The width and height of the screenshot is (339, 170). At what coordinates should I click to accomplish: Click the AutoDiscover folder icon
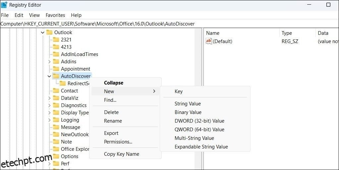point(56,76)
